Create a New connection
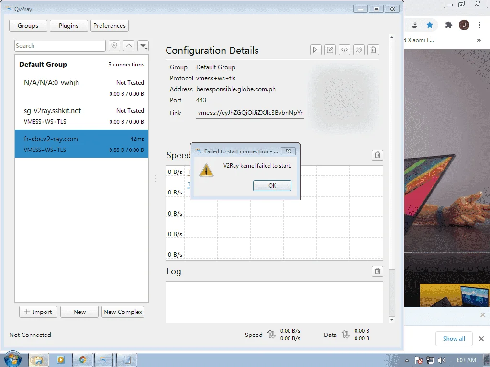 (x=79, y=312)
